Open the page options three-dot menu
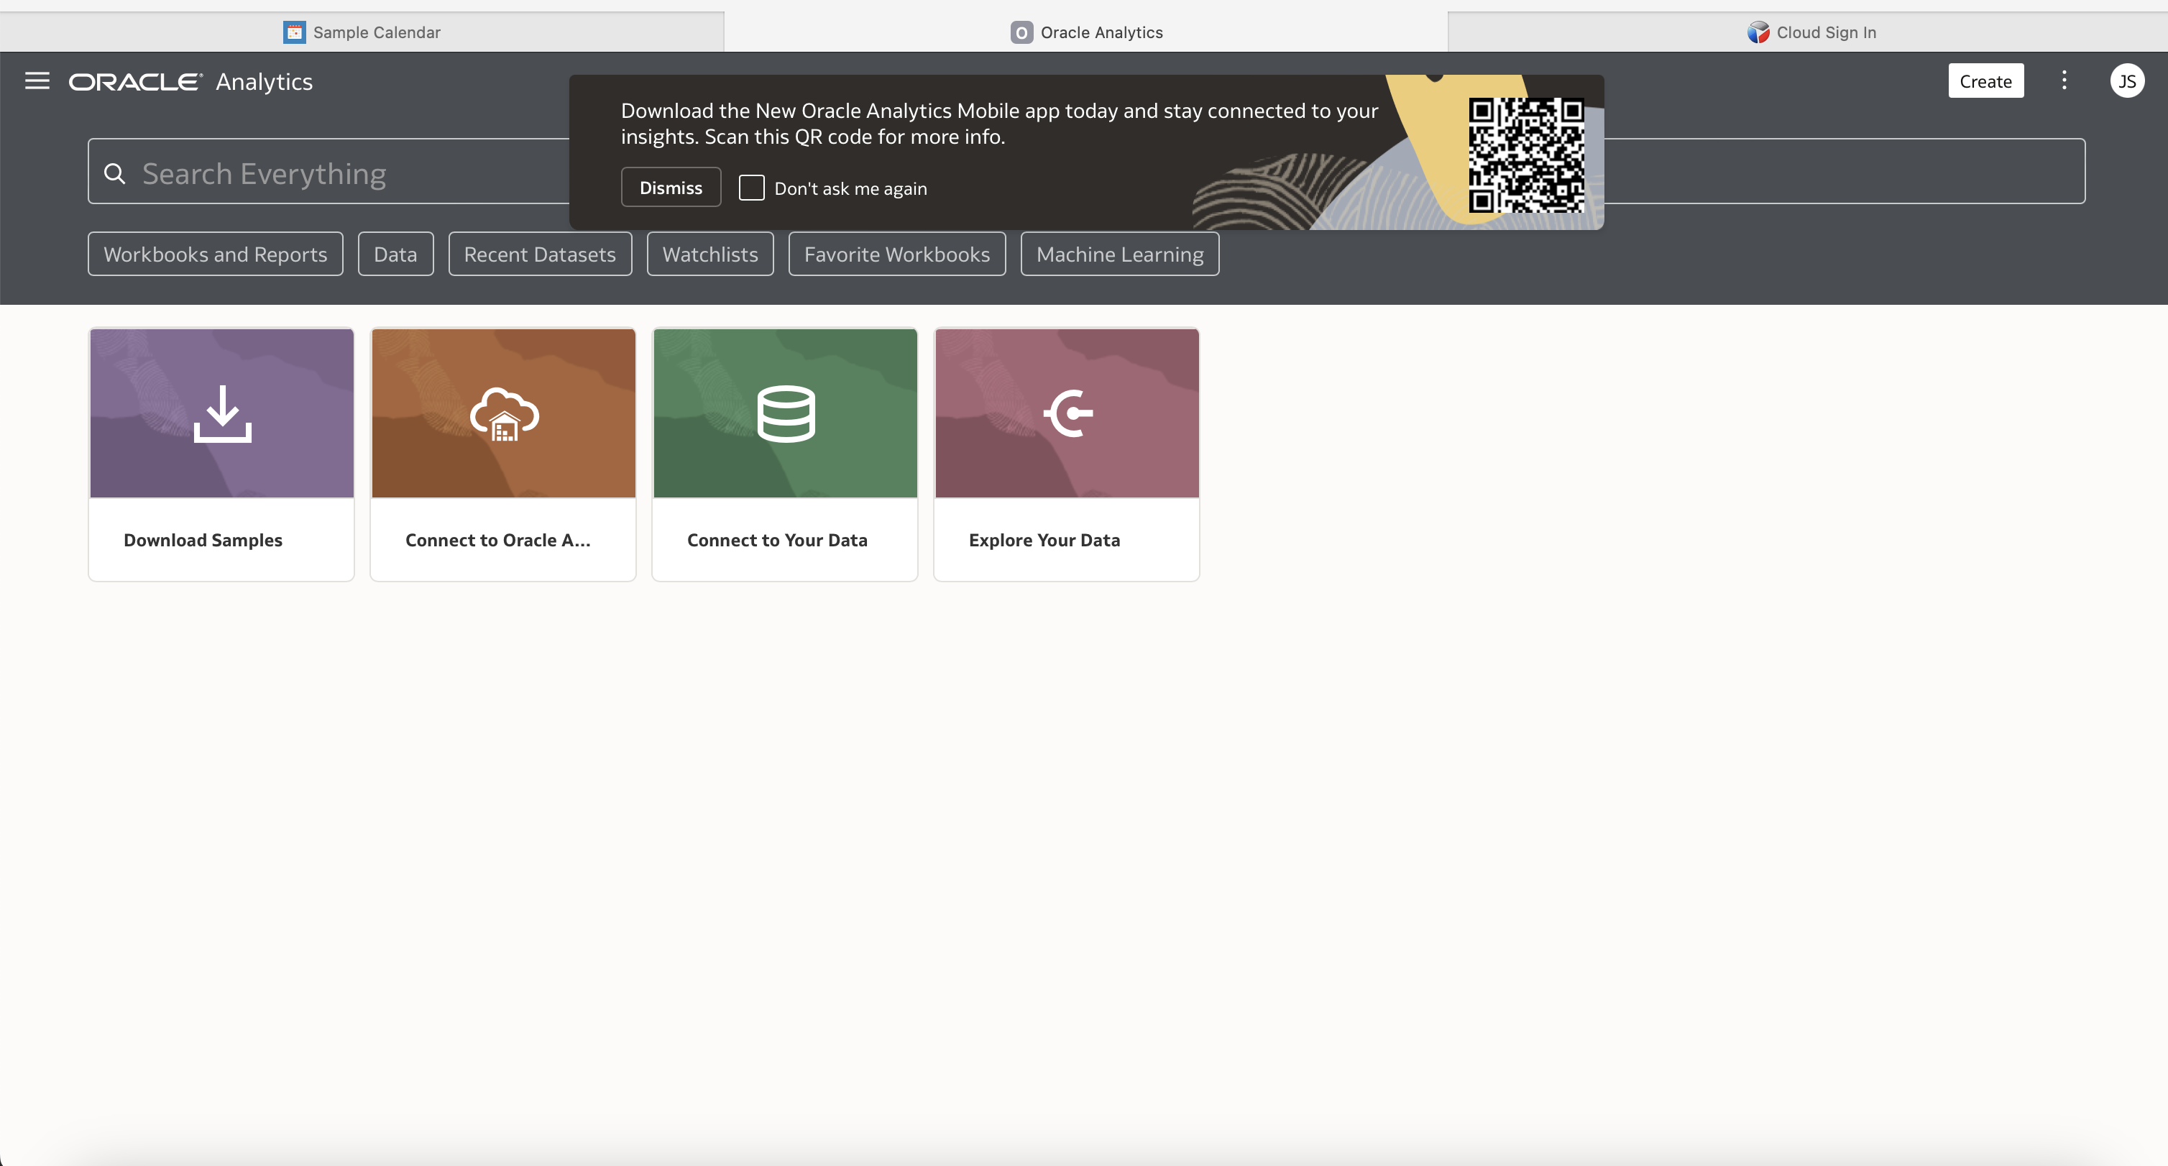The width and height of the screenshot is (2168, 1166). pos(2064,80)
